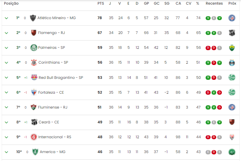Click the Corinthians crest icon
Viewport: 241px width, 161px height.
(34, 62)
